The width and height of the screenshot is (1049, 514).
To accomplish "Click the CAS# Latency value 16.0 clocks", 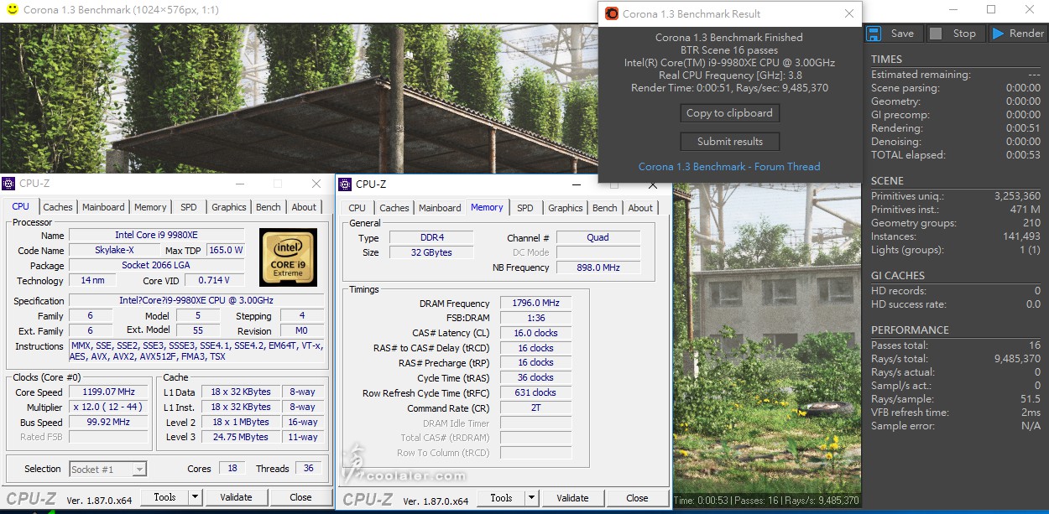I will click(536, 333).
